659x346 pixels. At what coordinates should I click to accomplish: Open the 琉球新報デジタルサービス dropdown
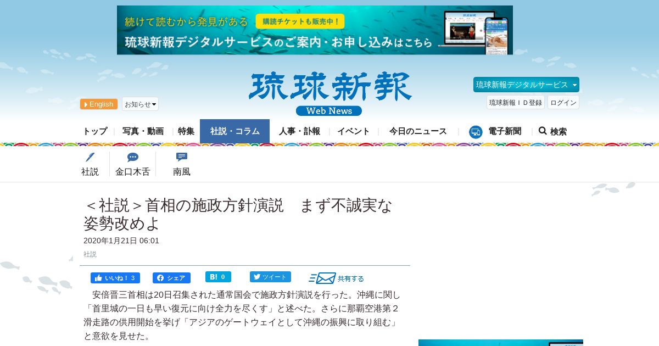(526, 85)
